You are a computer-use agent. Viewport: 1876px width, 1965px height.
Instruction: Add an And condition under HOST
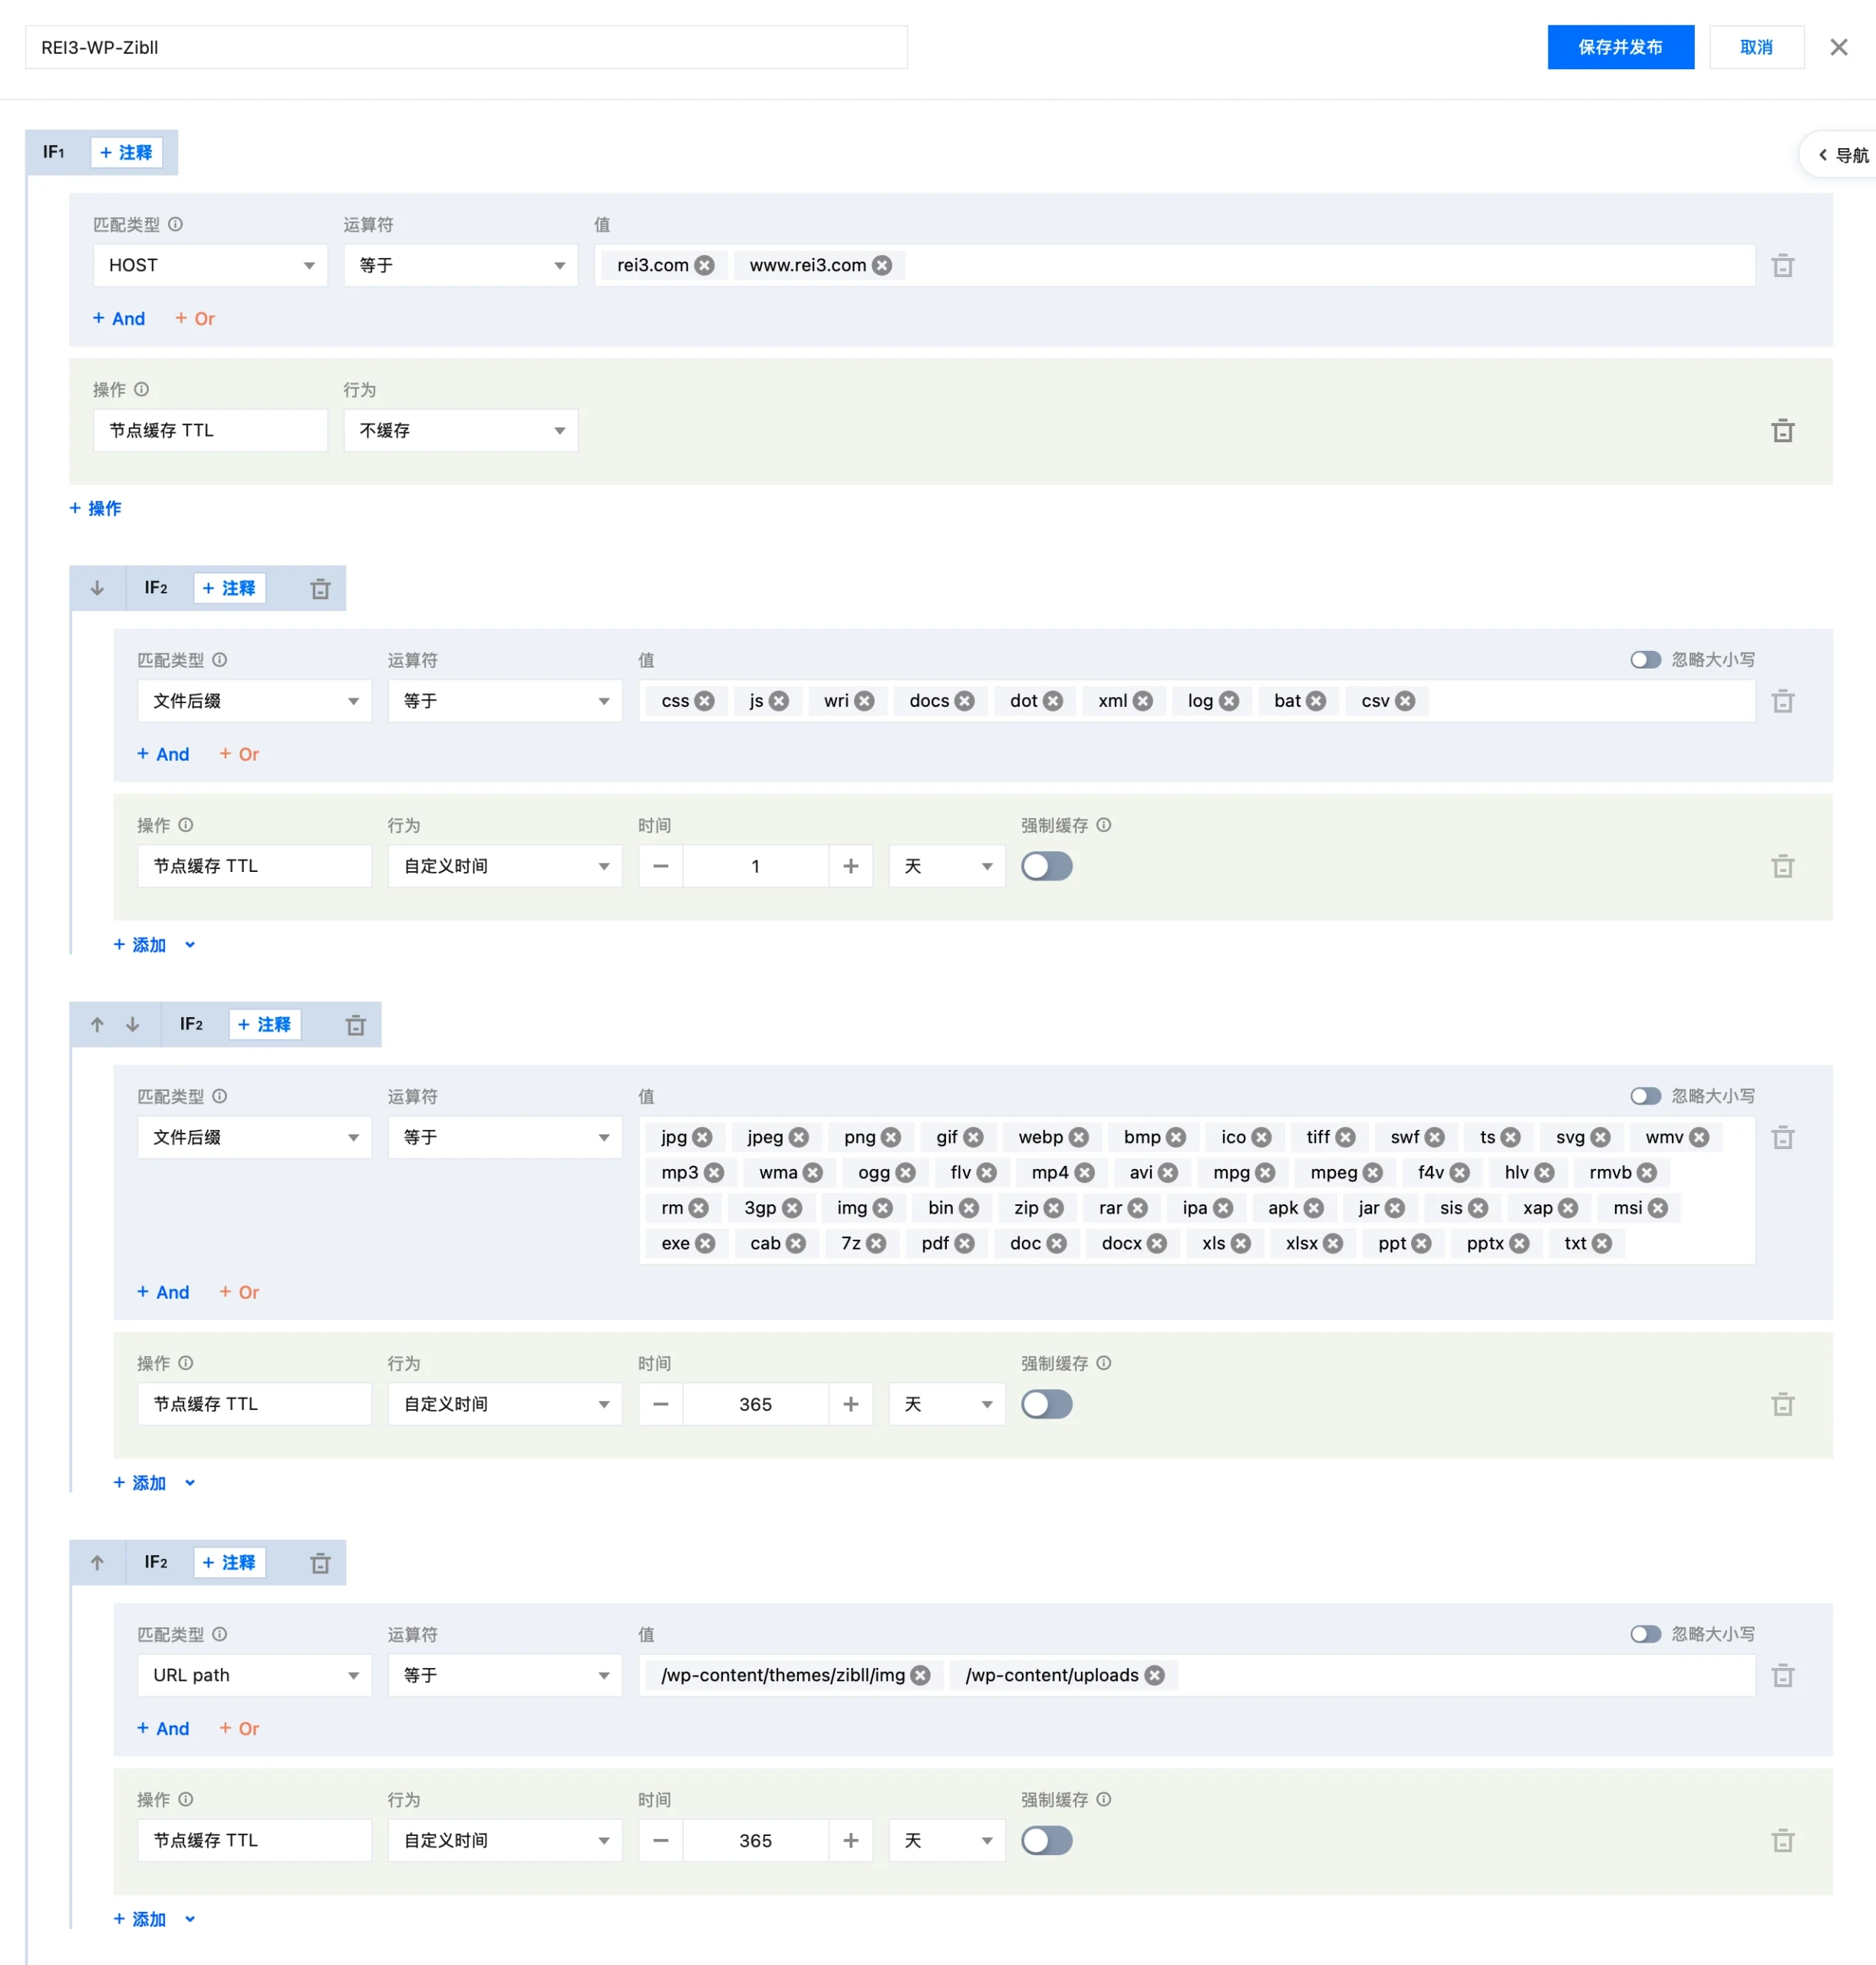coord(119,319)
